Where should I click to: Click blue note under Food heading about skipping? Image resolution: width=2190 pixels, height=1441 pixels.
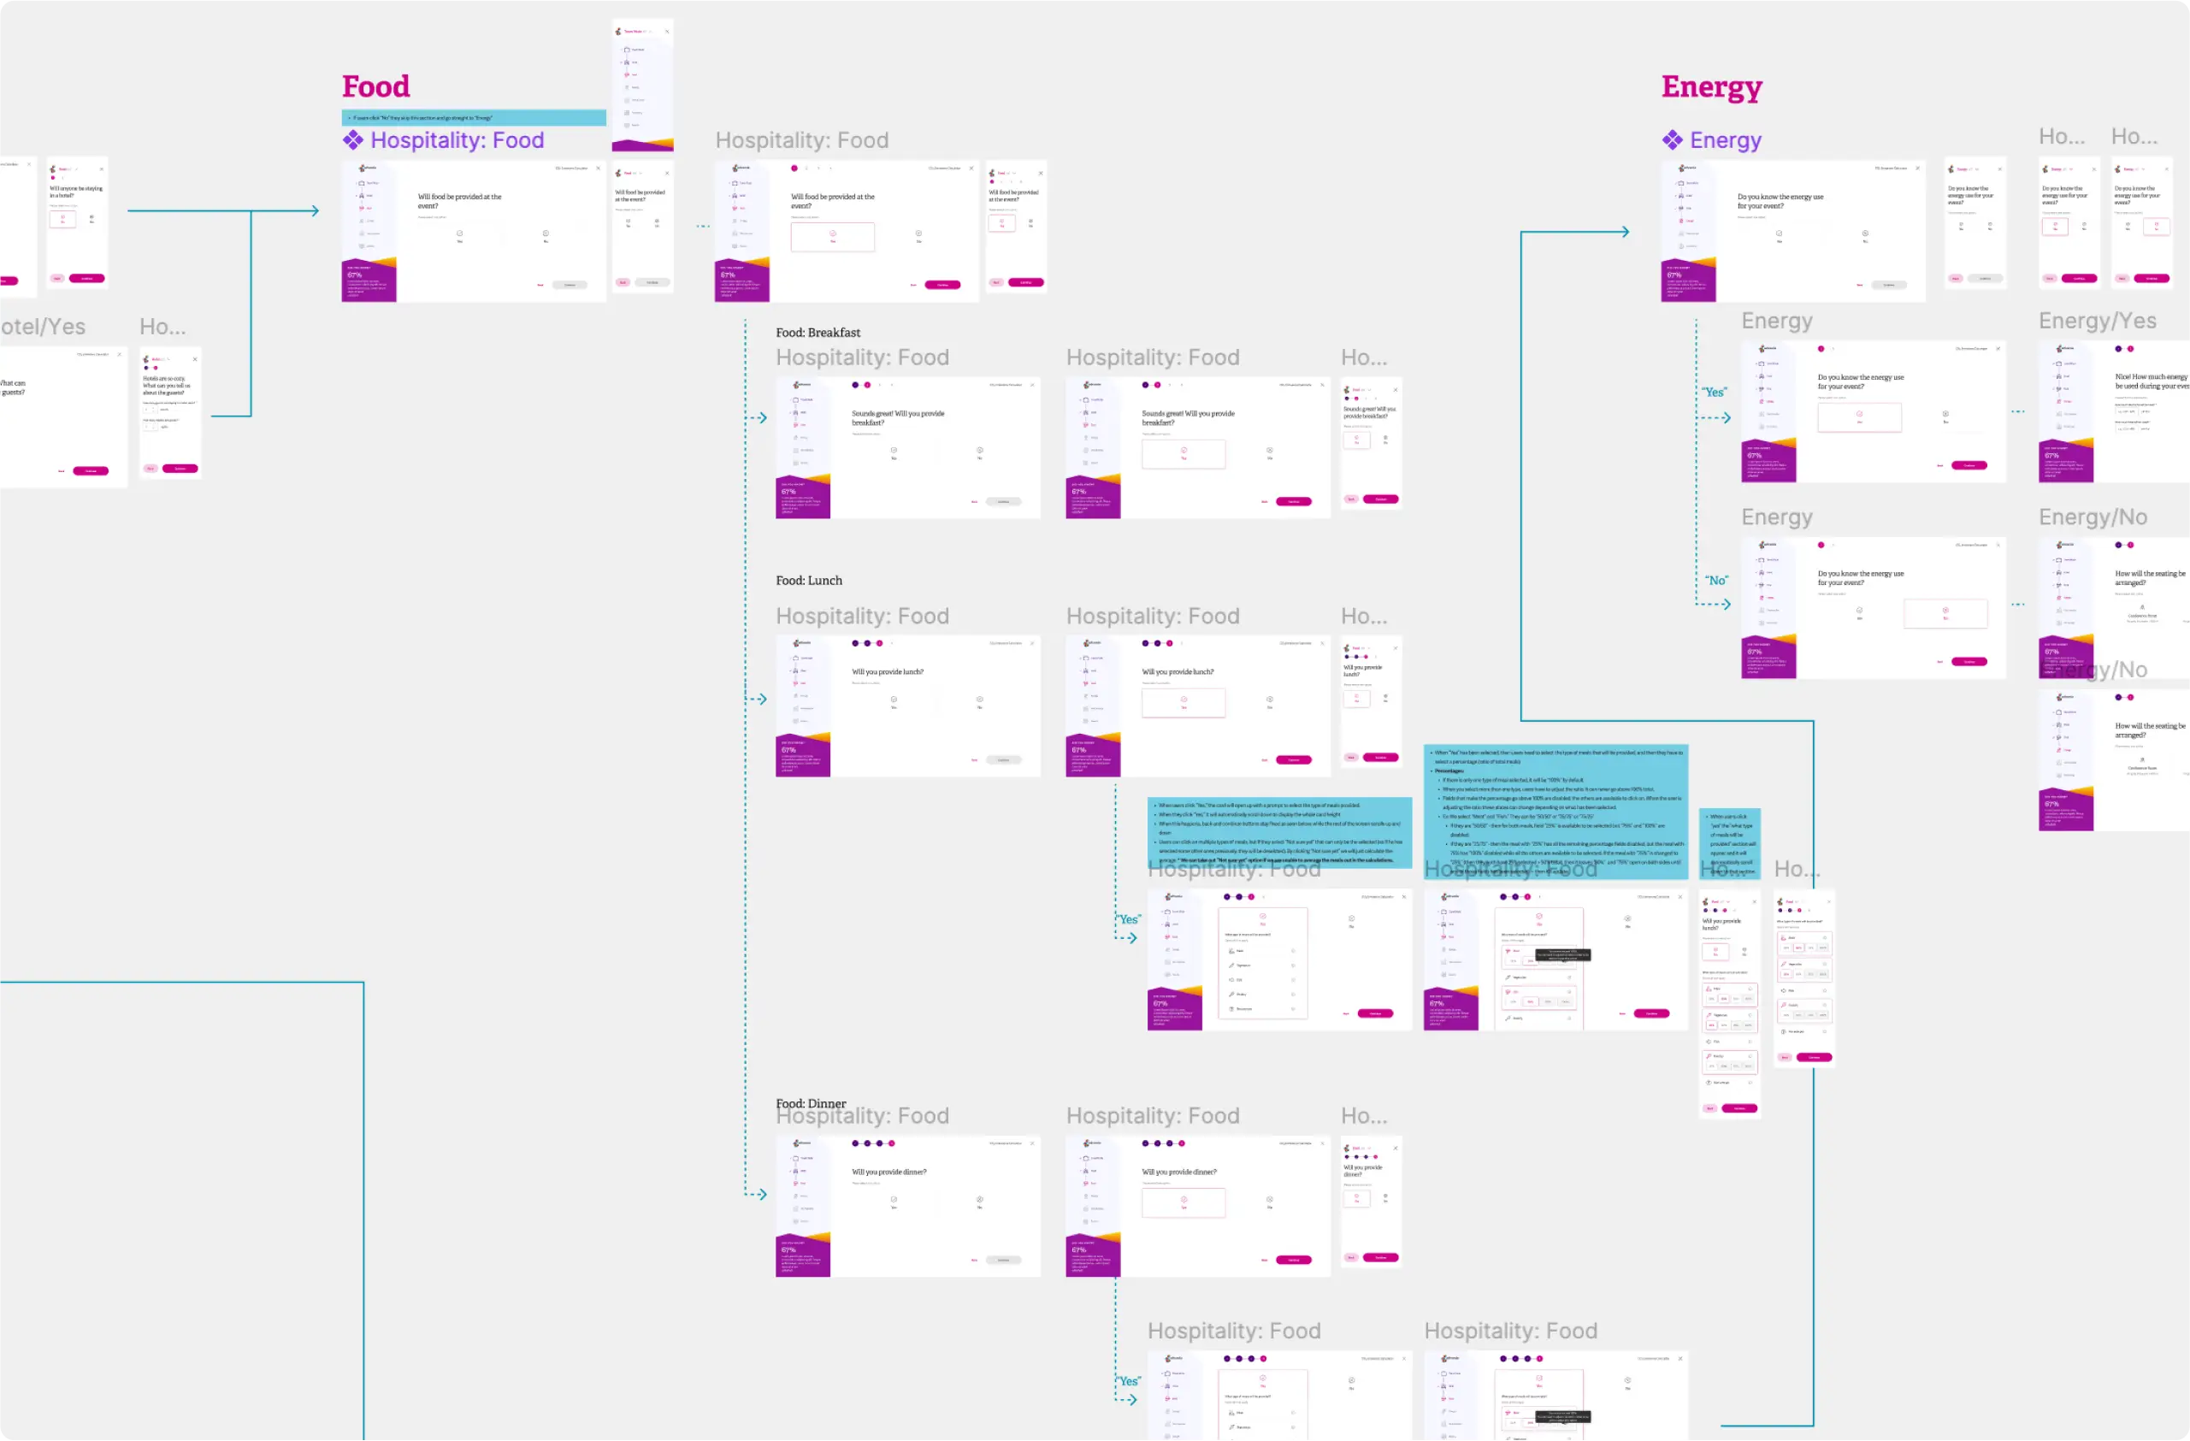coord(473,118)
